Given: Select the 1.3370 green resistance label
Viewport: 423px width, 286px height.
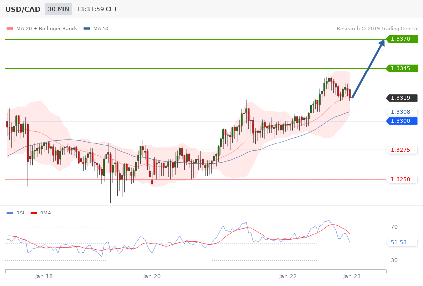Looking at the screenshot, I should click(x=402, y=39).
